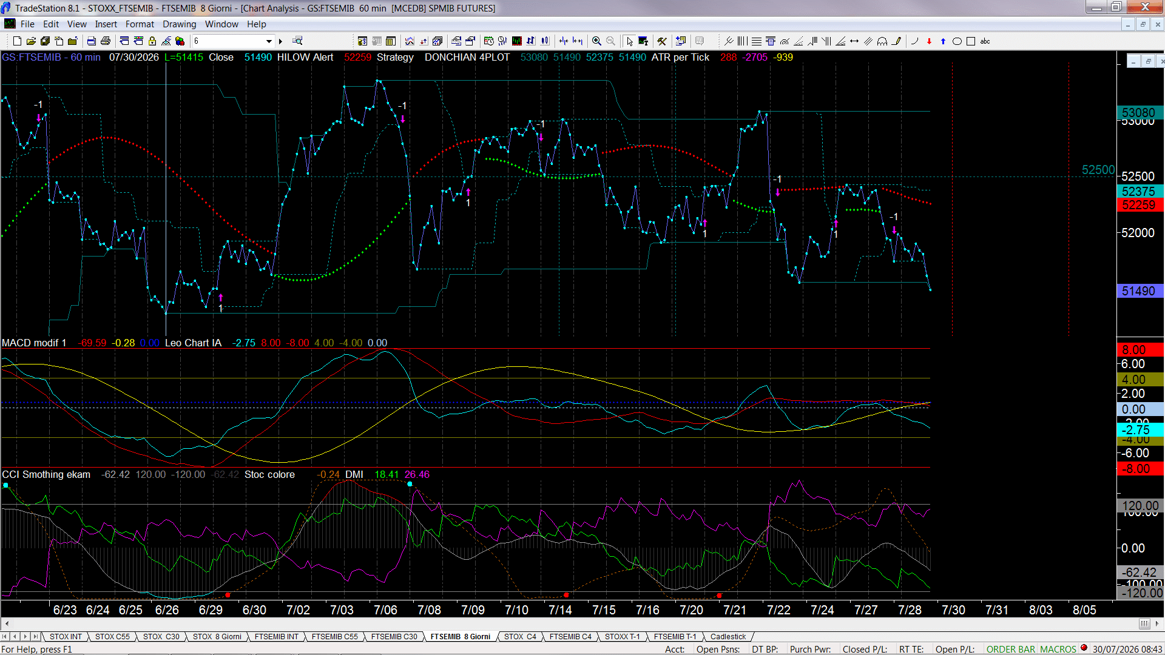Viewport: 1165px width, 655px height.
Task: Click the red record indicator in status bar
Action: (1084, 648)
